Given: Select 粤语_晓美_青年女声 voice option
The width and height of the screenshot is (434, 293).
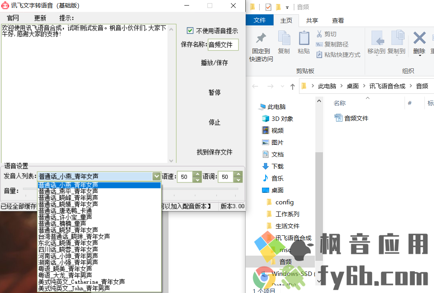Looking at the screenshot, I should tap(99, 269).
